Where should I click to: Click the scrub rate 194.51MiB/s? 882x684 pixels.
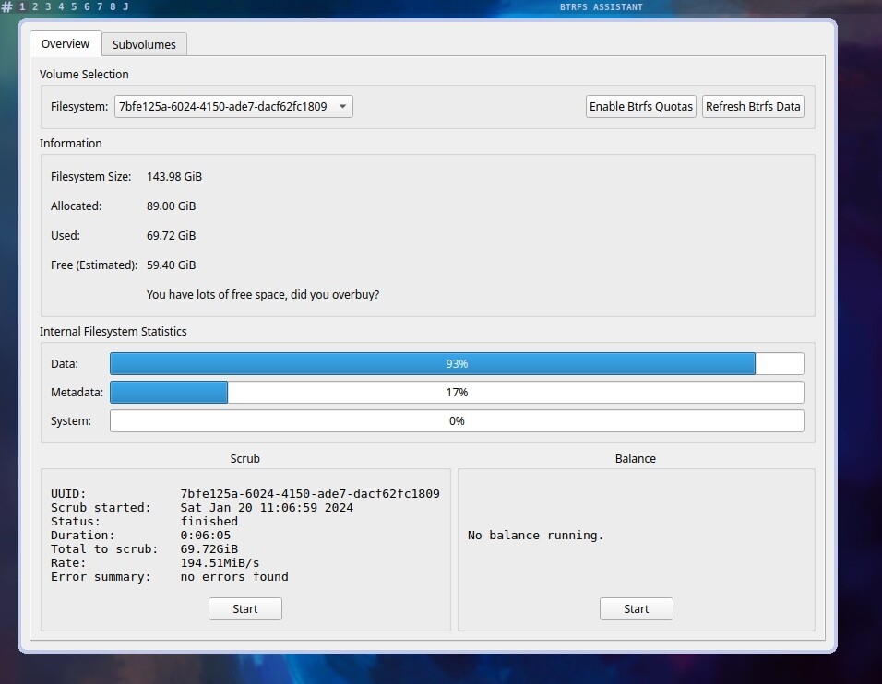(x=220, y=562)
